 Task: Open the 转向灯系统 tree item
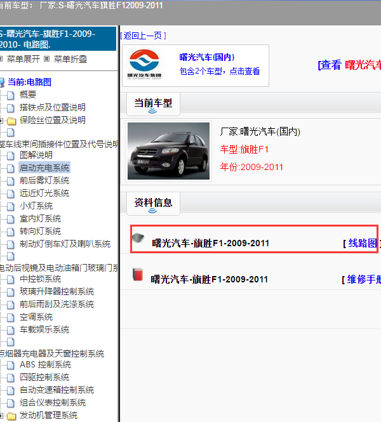pyautogui.click(x=41, y=231)
